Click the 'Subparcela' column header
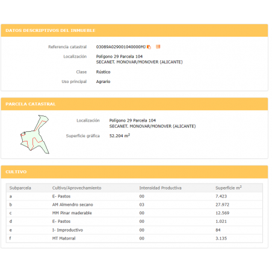Screen dimensions: 272x272 [20, 188]
